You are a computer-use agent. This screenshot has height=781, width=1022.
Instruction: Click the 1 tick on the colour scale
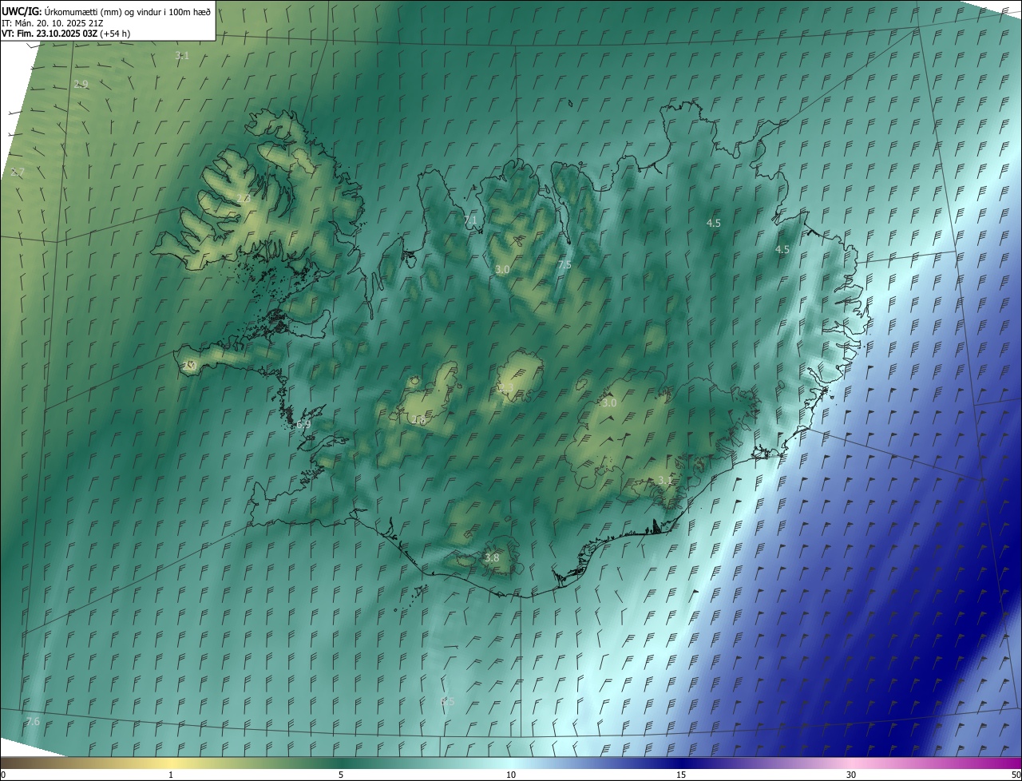[x=171, y=775]
